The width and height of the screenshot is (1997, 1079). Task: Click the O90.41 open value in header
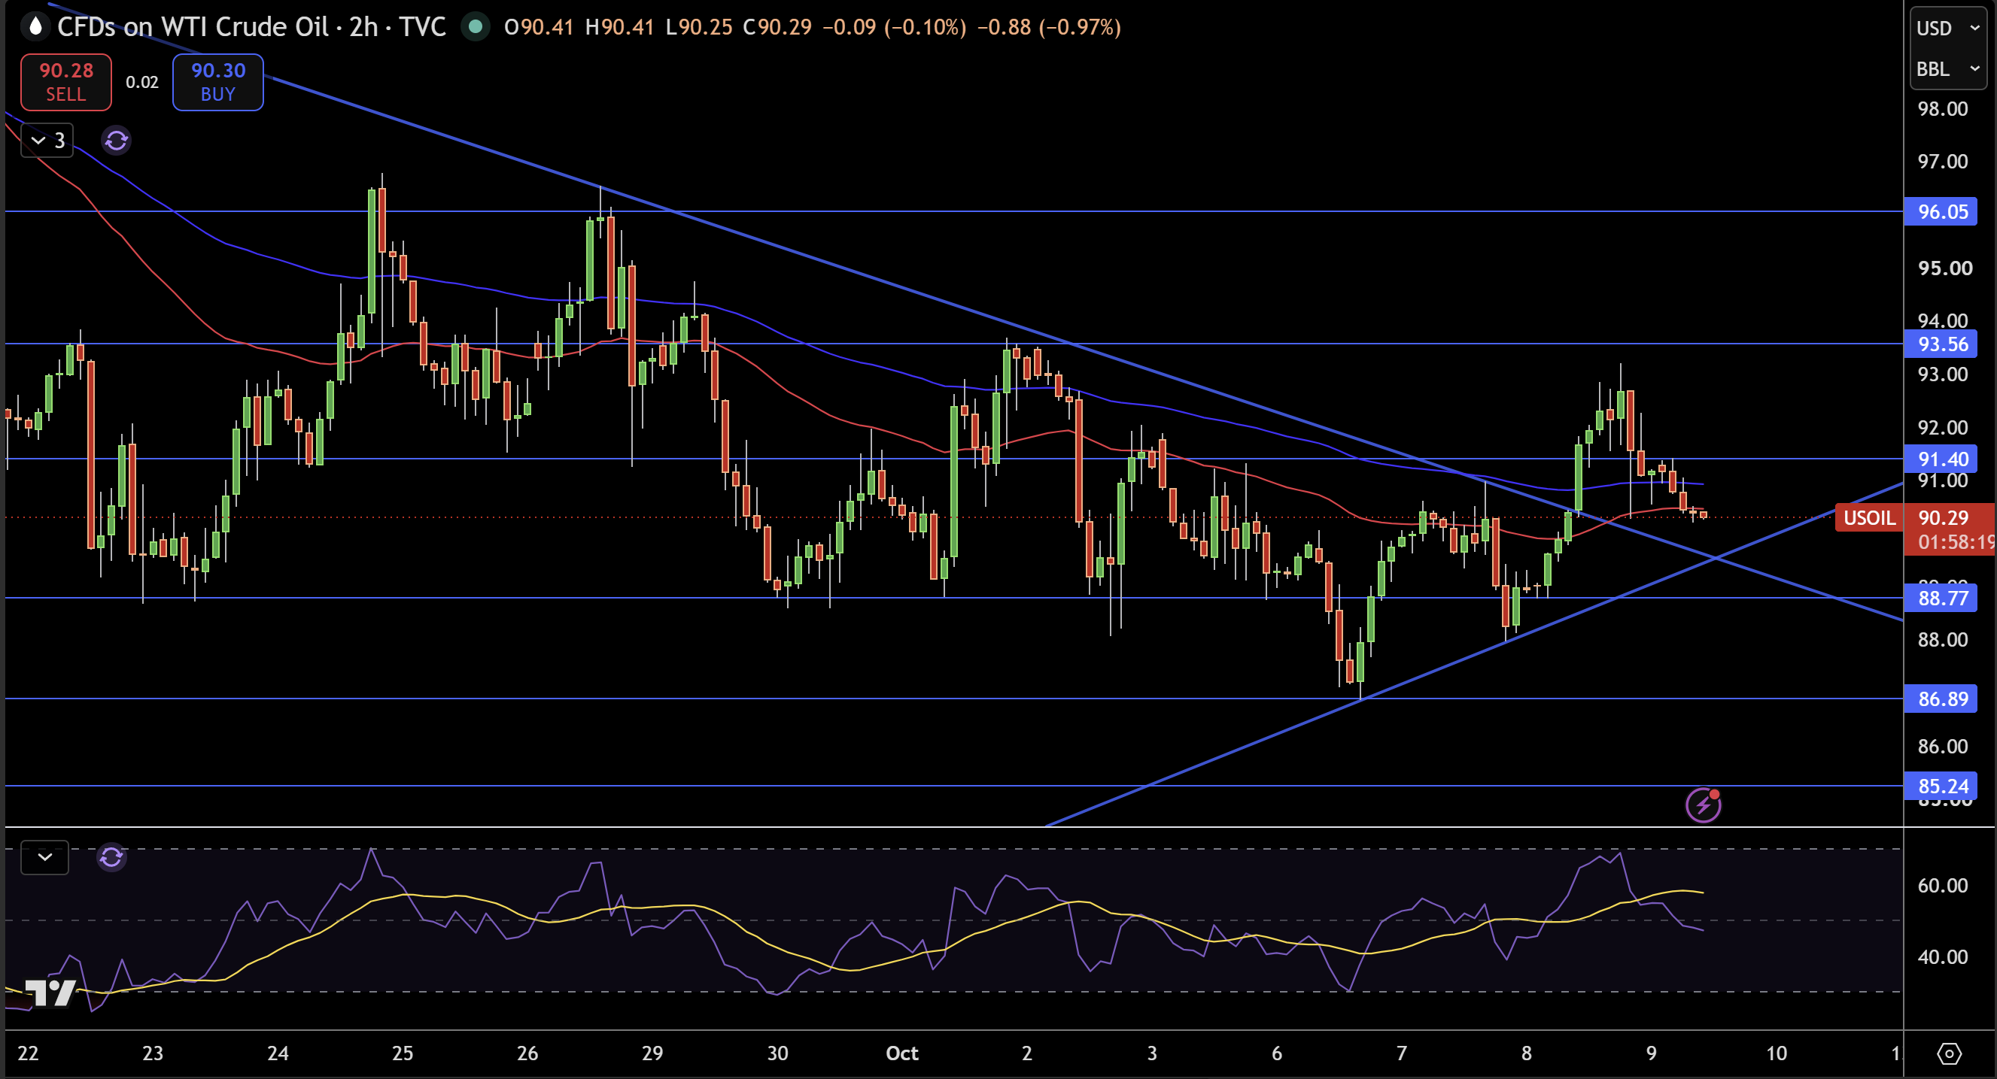(539, 27)
